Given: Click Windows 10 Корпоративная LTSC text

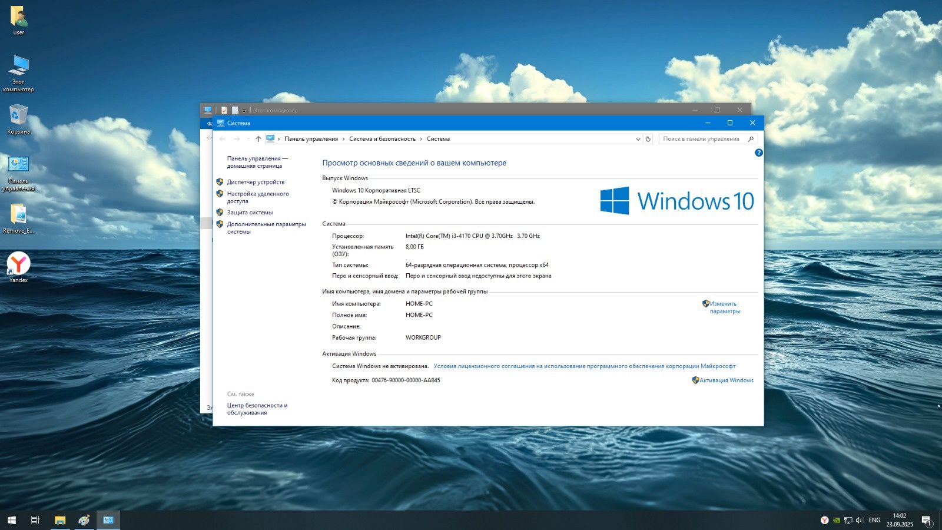Looking at the screenshot, I should (376, 191).
